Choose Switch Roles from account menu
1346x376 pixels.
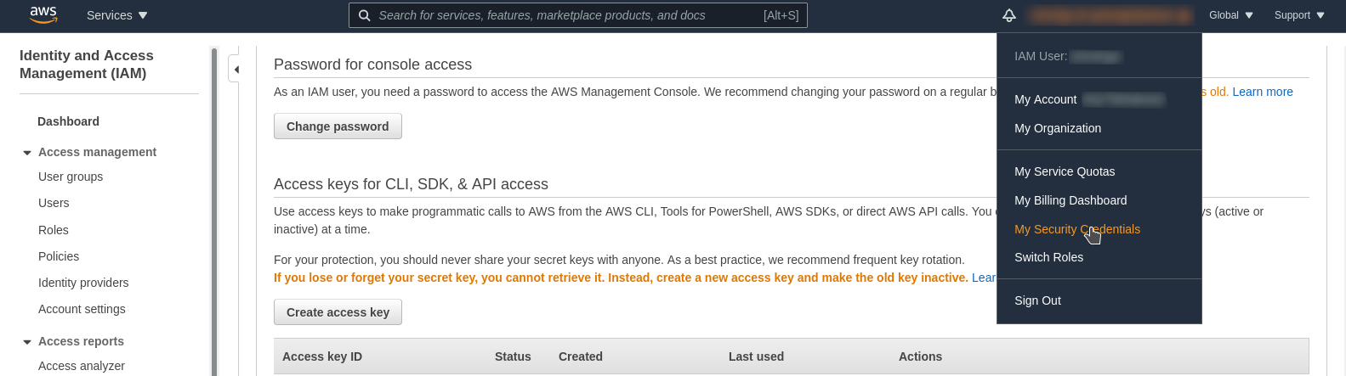coord(1048,257)
